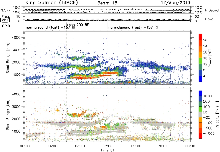
Task: Click the 'N.Search' label
Action: (212, 10)
